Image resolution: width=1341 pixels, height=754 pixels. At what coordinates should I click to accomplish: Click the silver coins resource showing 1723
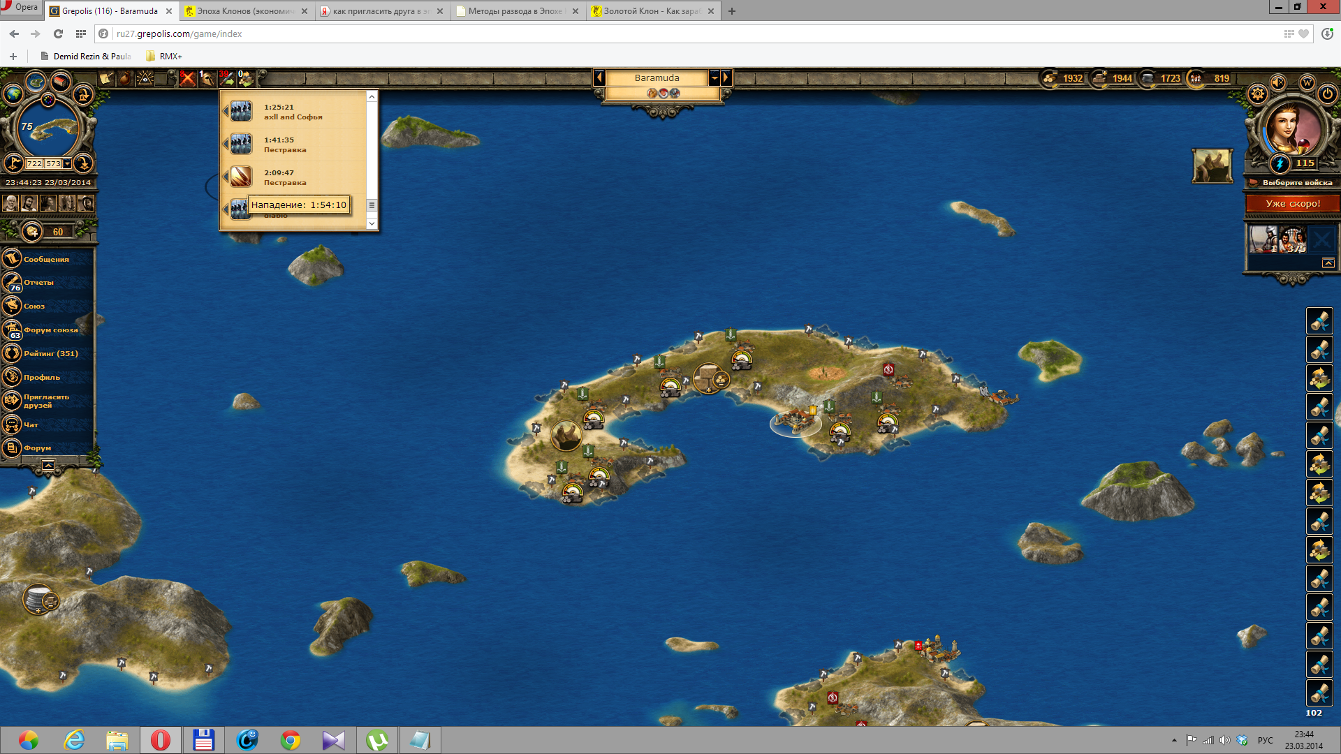click(1148, 78)
